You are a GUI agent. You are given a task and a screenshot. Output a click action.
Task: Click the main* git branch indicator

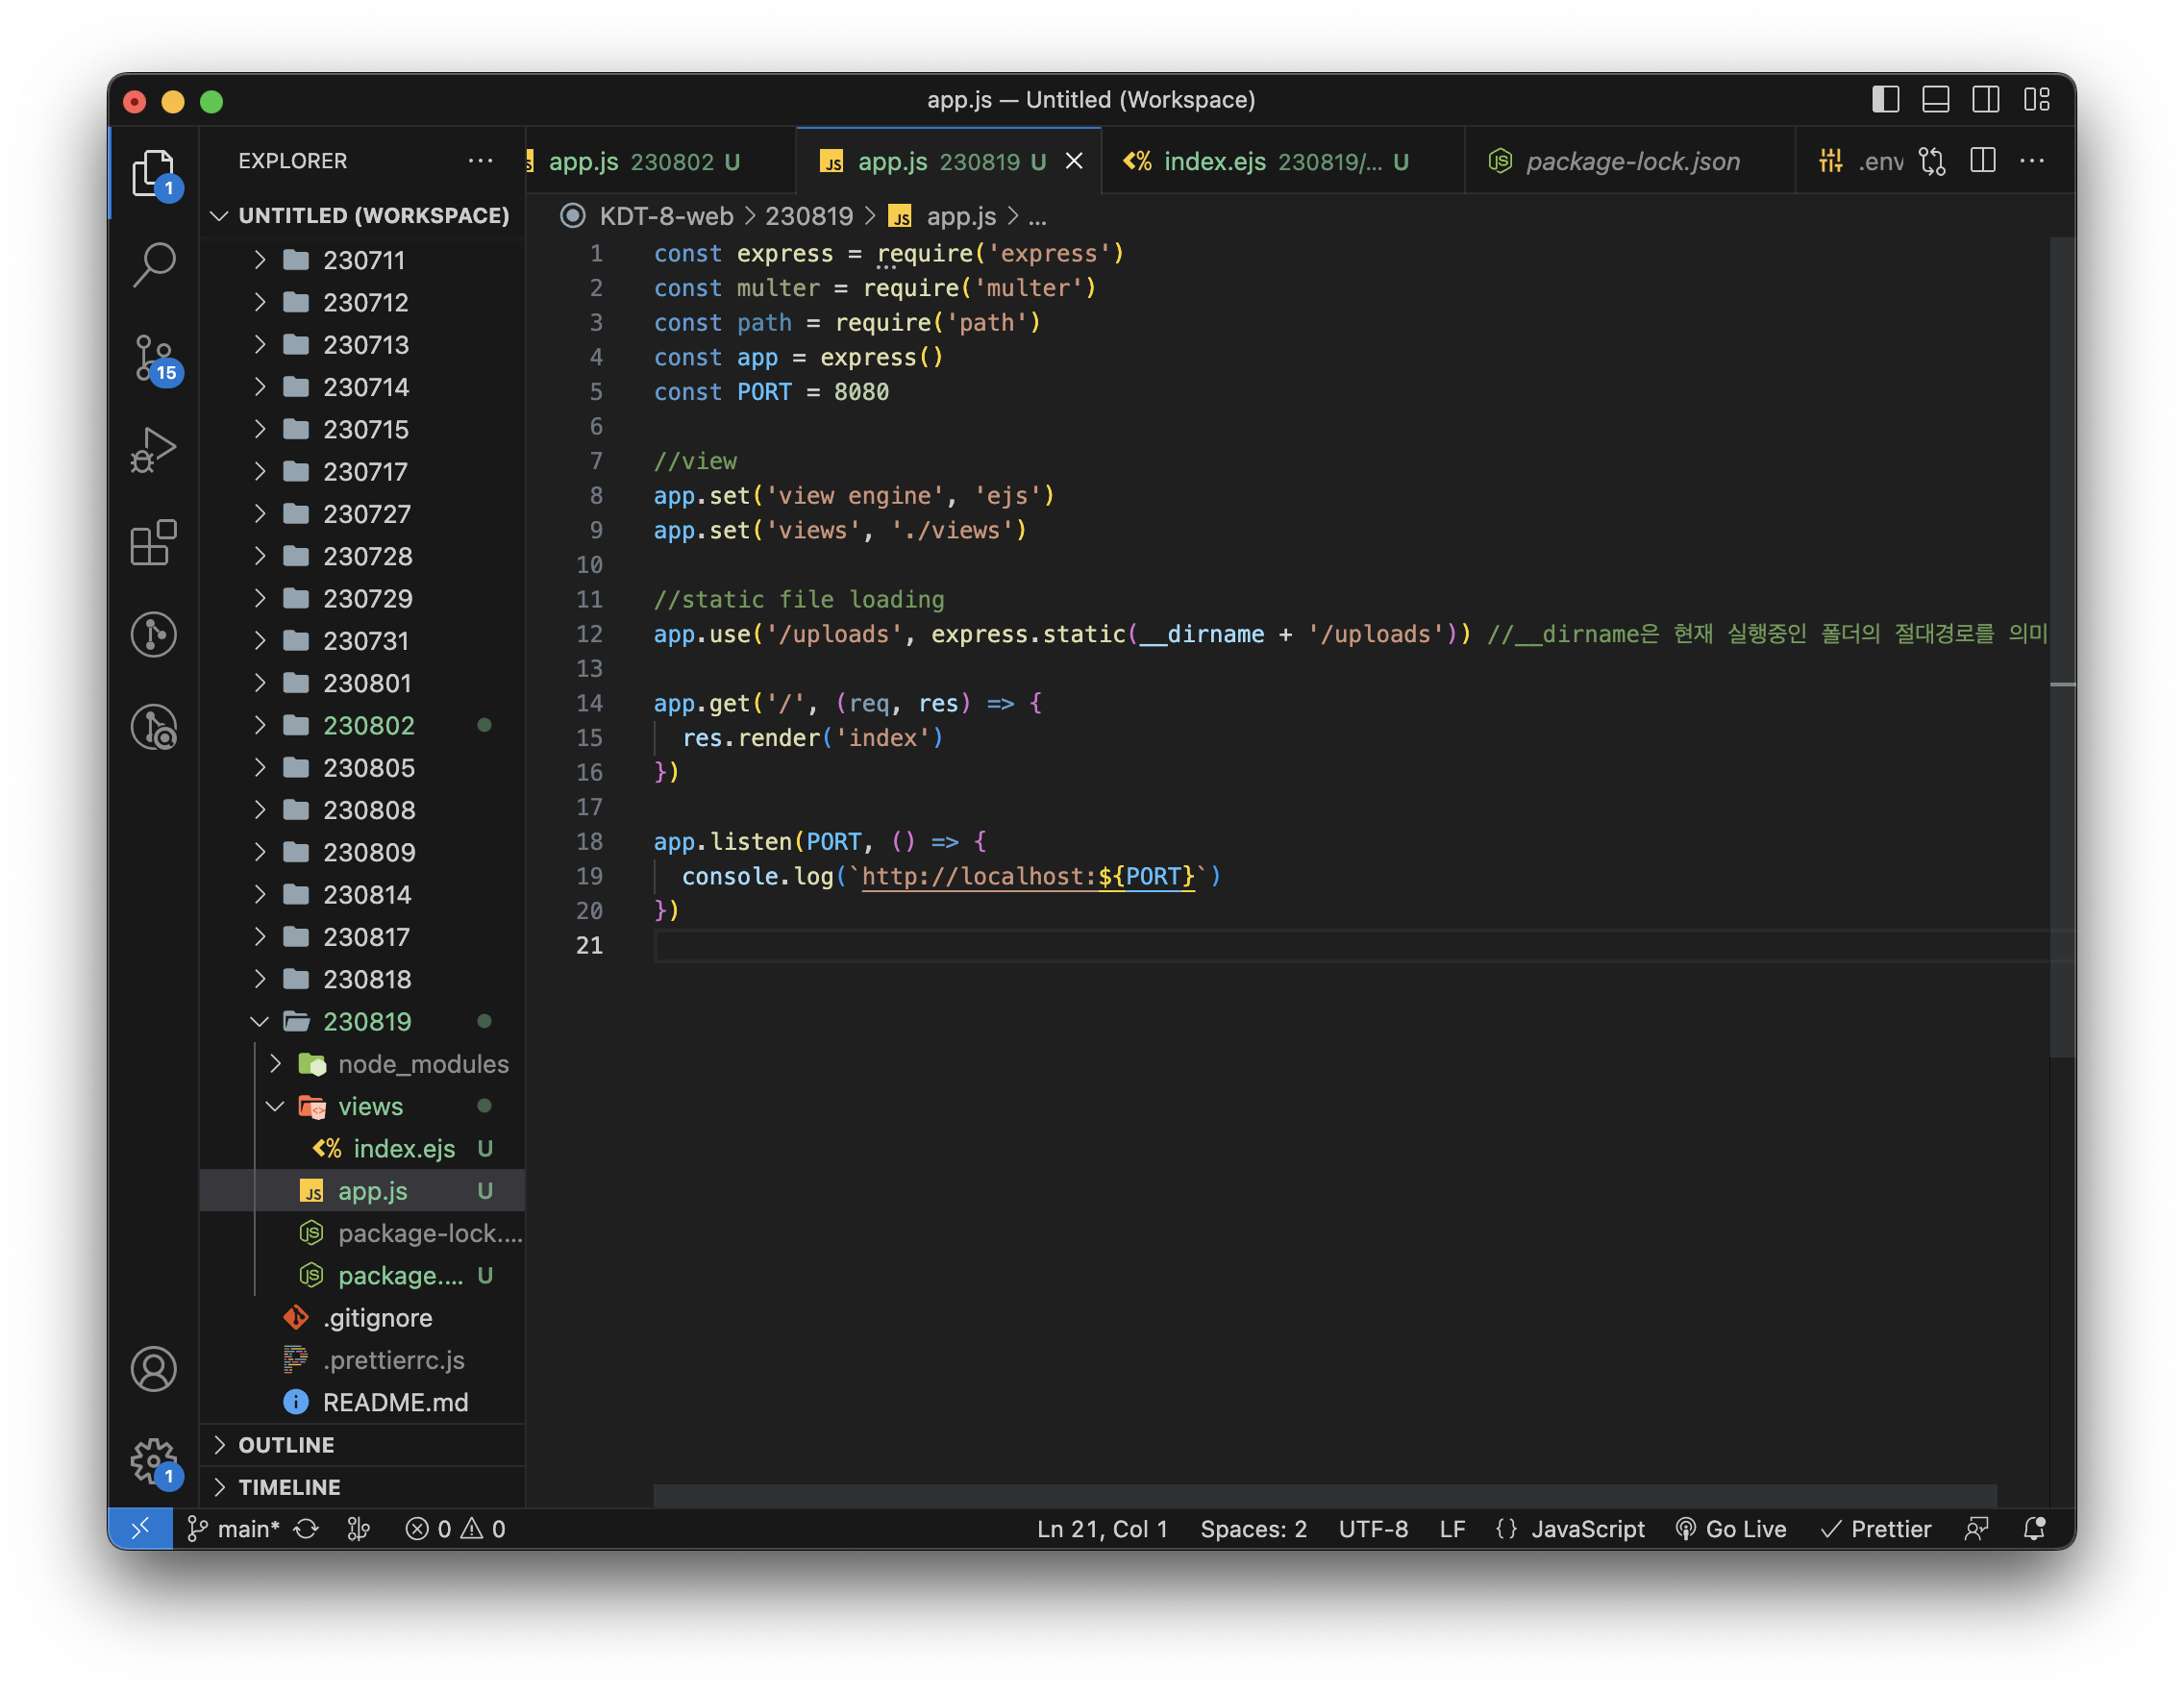pos(233,1529)
